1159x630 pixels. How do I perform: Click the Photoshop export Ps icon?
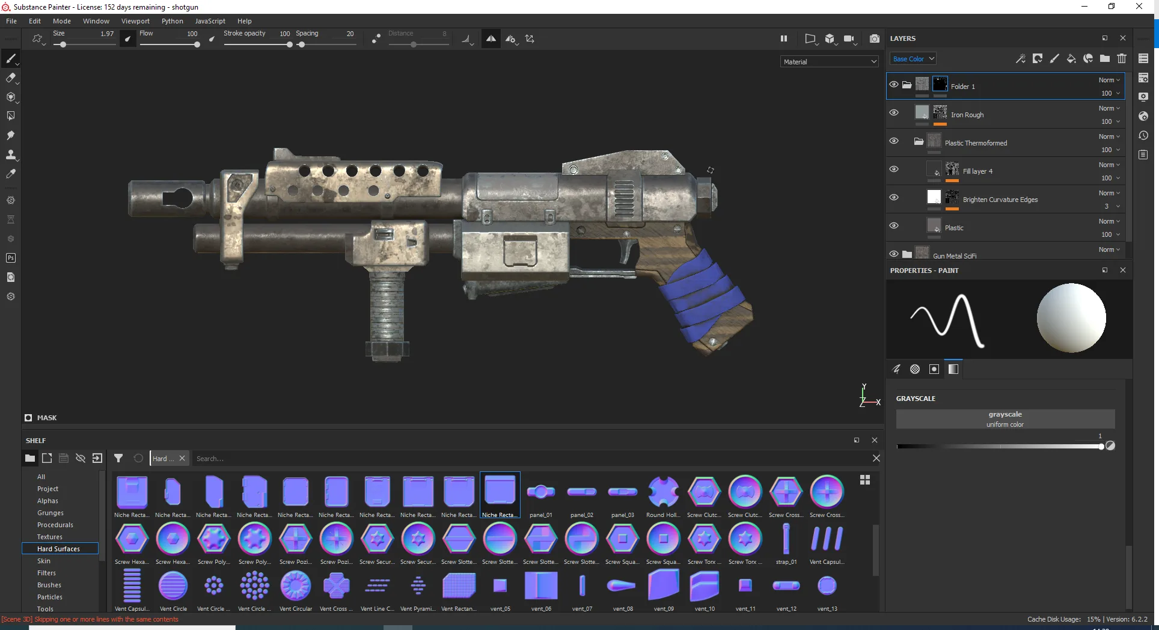(x=11, y=258)
